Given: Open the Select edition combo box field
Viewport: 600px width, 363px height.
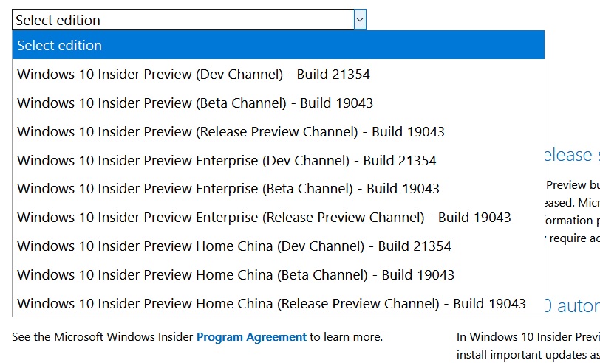Looking at the screenshot, I should [x=189, y=19].
